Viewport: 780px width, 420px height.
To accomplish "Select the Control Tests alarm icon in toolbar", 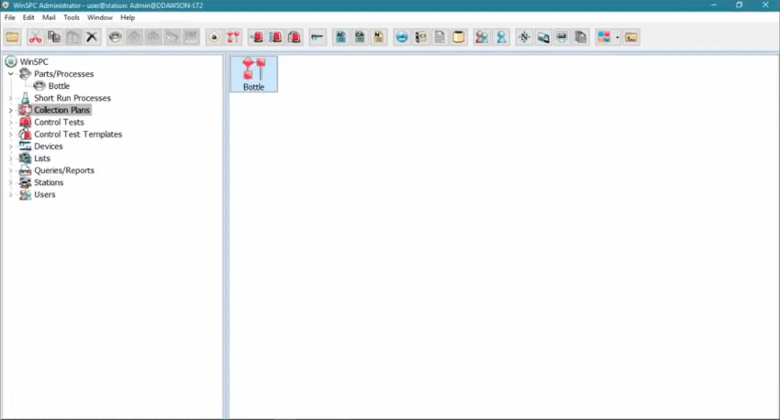I will click(x=255, y=37).
